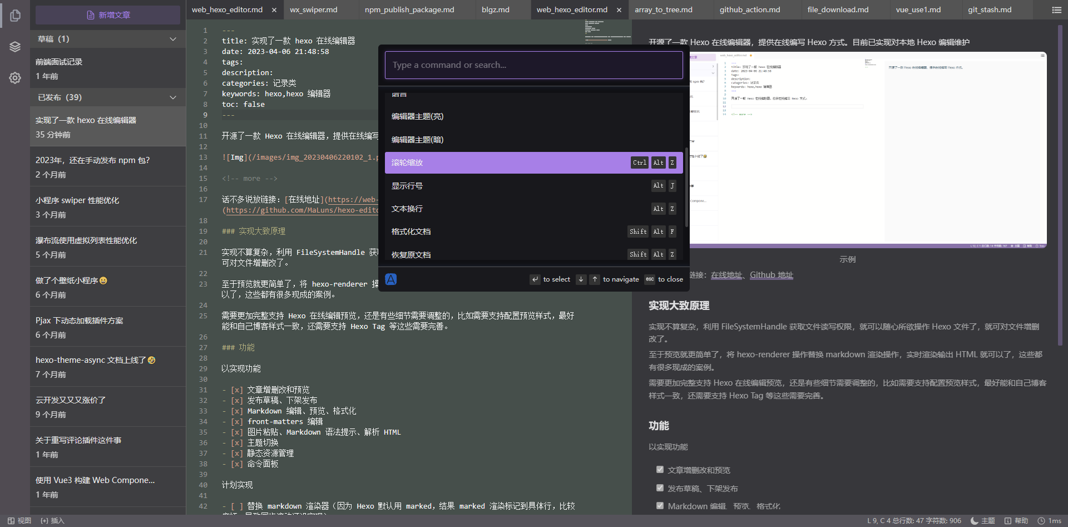Switch to file_download.md tab
This screenshot has height=527, width=1068.
coord(845,10)
